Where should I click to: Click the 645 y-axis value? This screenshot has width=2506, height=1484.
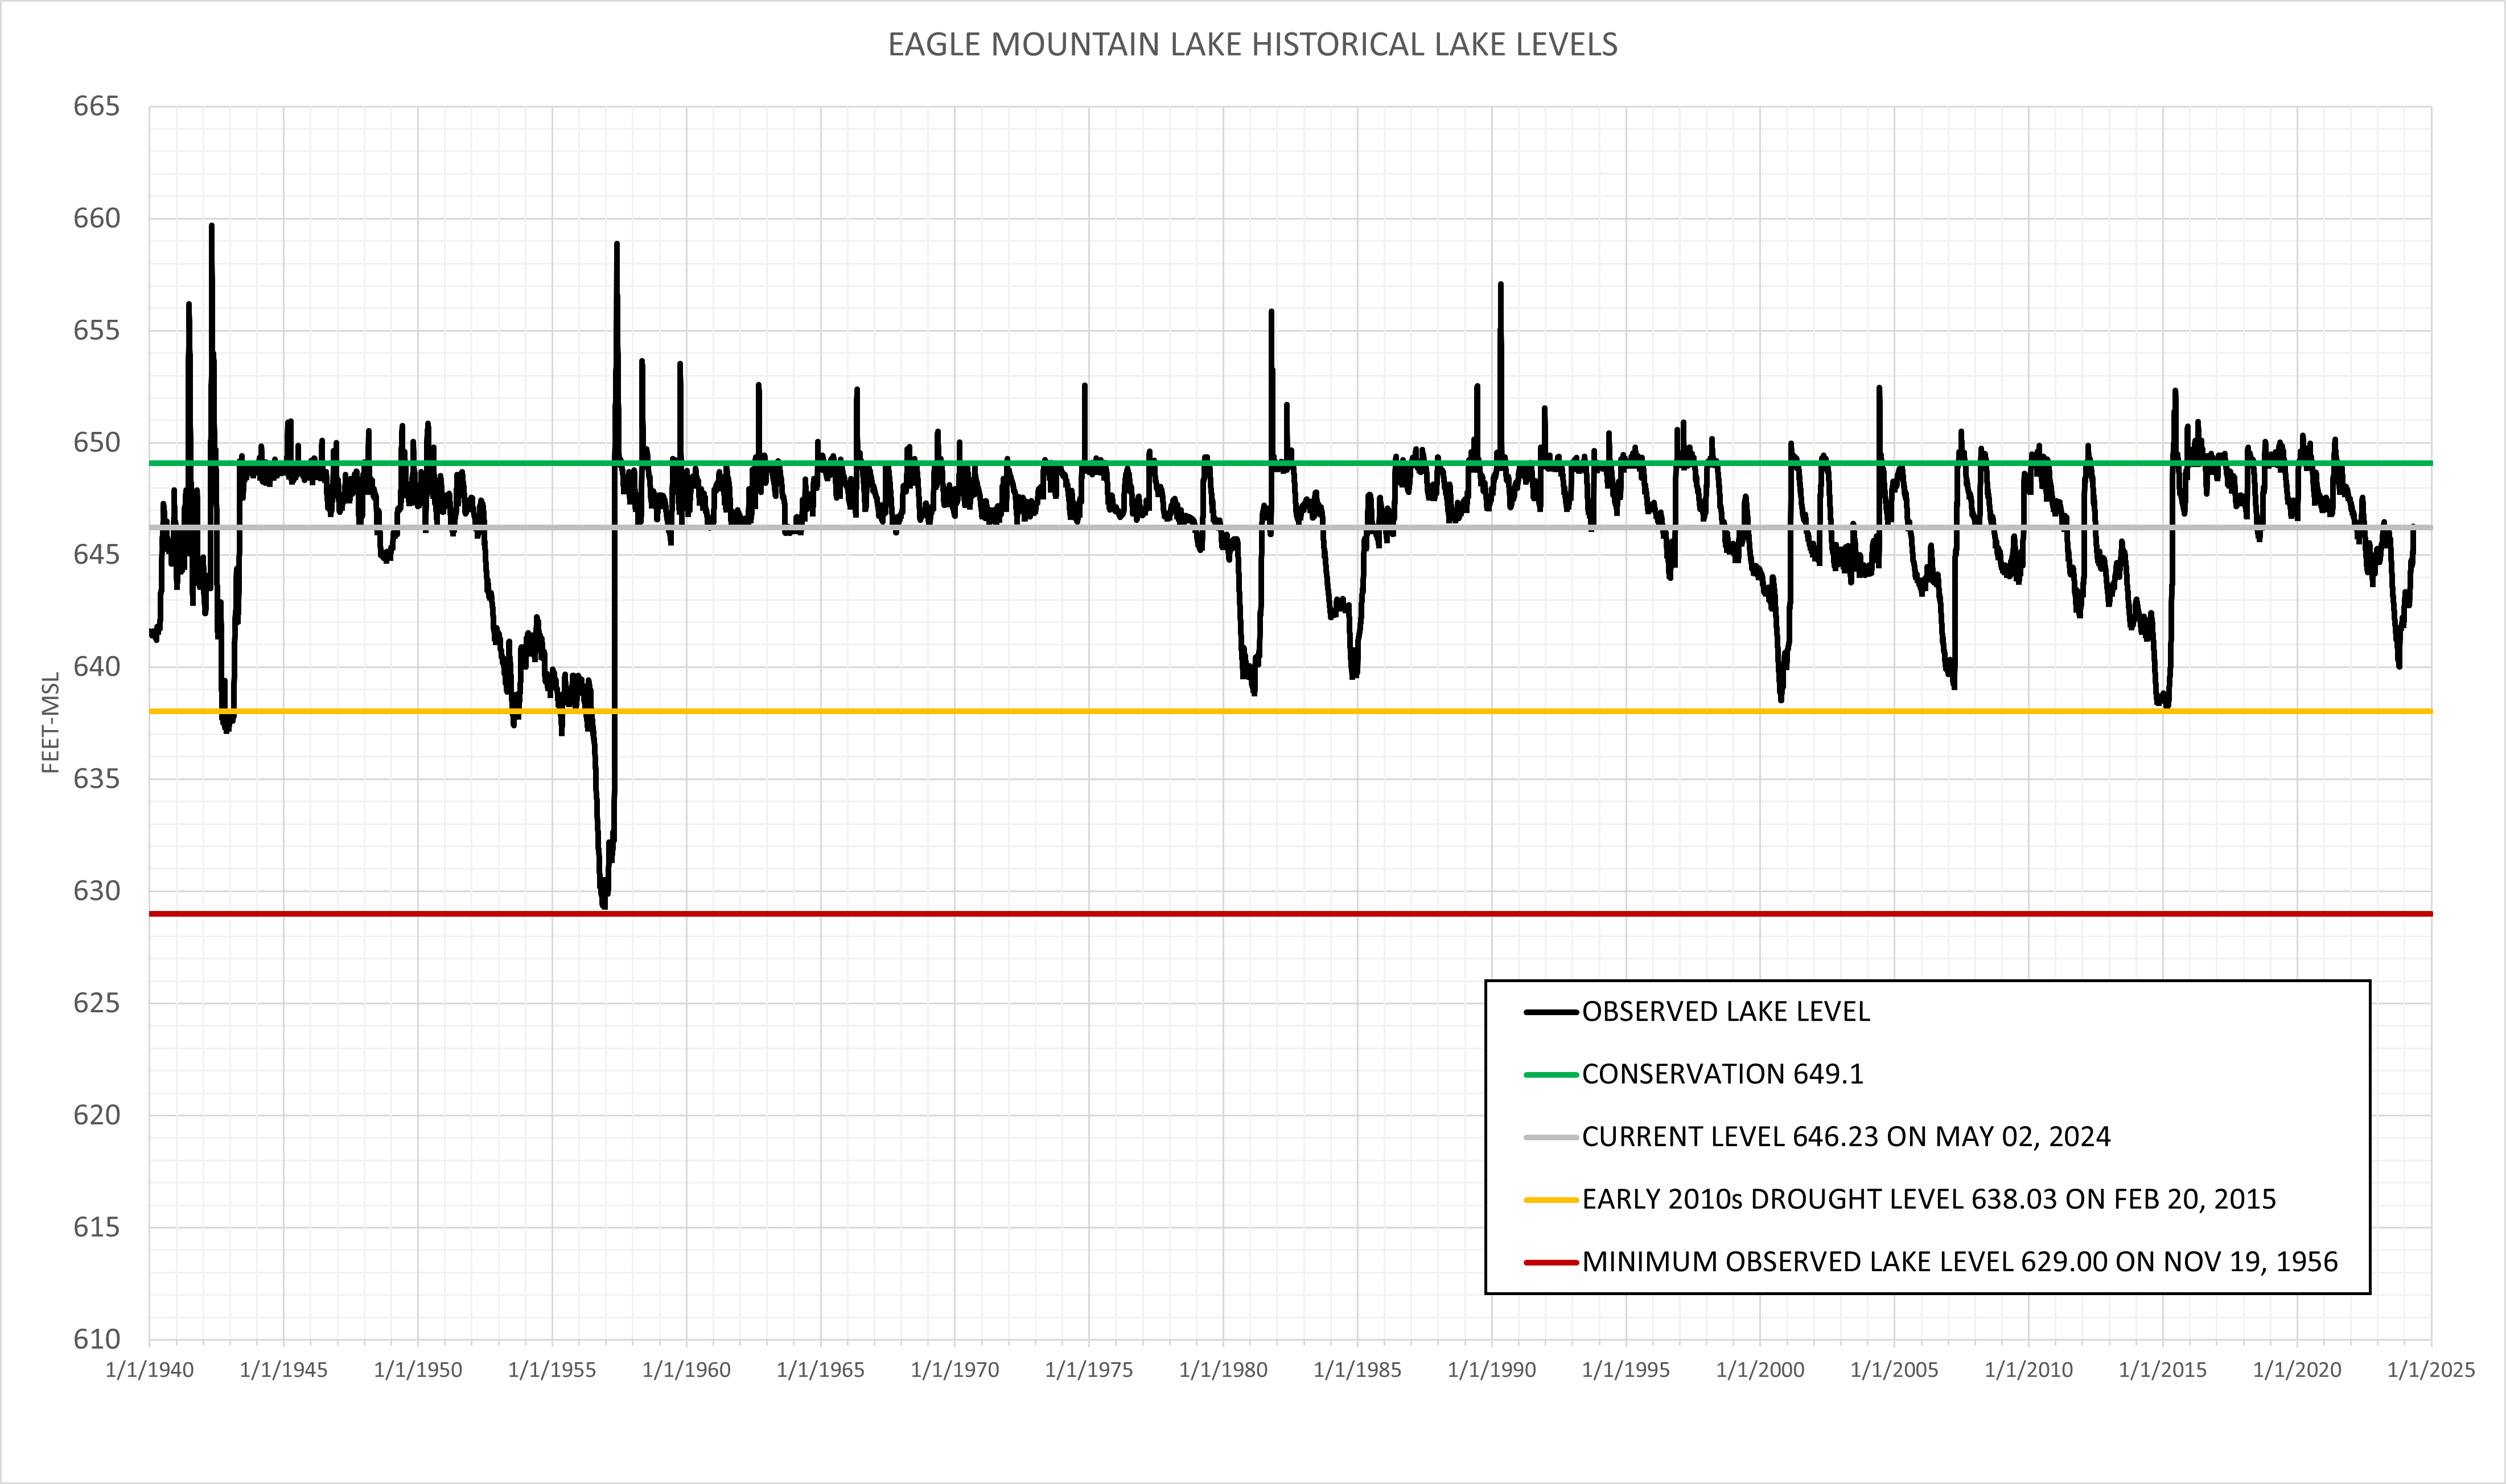coord(96,555)
